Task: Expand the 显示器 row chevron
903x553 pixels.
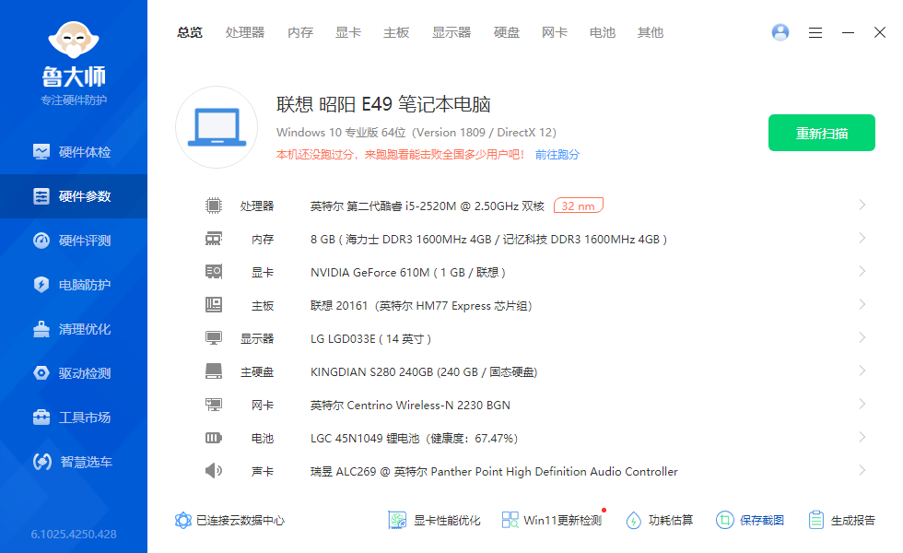Action: [x=862, y=337]
